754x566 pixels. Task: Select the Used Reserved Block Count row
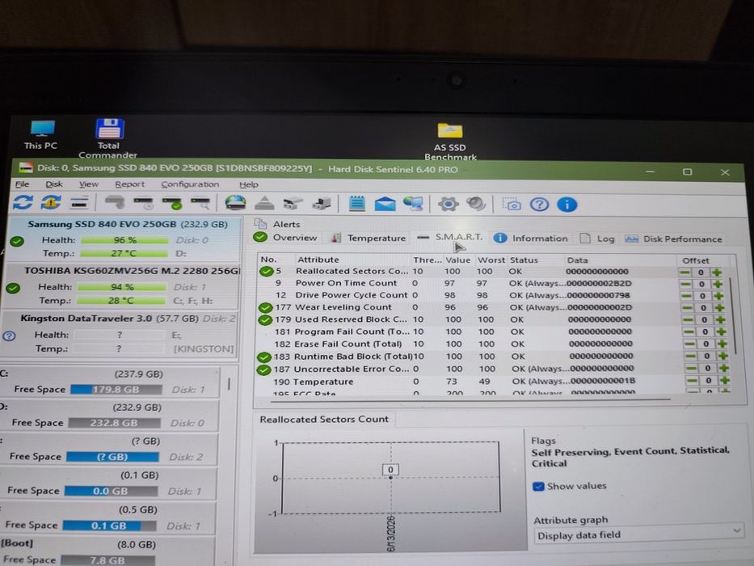click(493, 319)
